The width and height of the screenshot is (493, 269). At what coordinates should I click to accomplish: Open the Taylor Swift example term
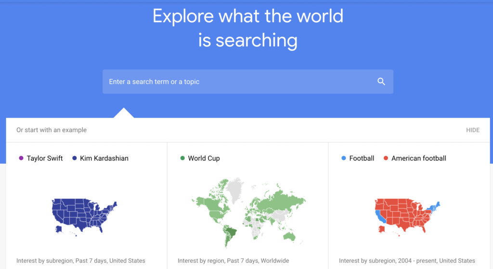45,158
